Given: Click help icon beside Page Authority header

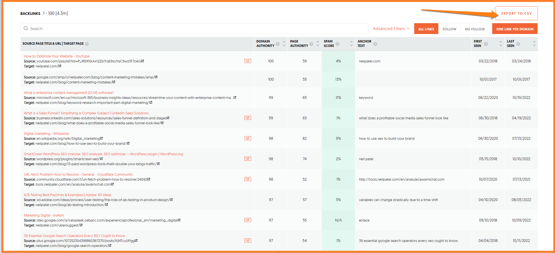Looking at the screenshot, I should tap(311, 44).
